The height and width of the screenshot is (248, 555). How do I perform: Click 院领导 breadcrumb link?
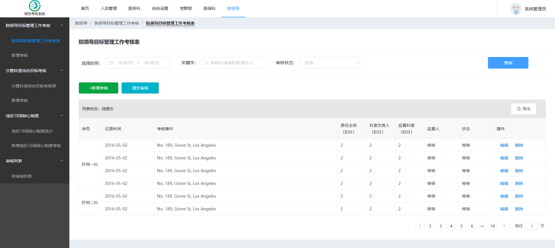[81, 23]
